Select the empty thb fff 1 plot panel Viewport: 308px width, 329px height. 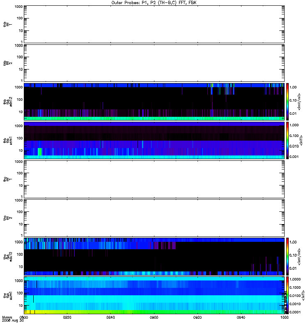pos(154,24)
